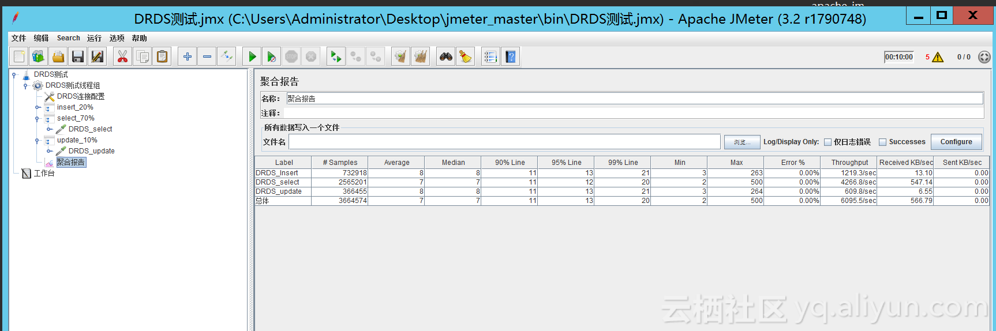This screenshot has width=996, height=331.
Task: Click Remote Start All icon
Action: pyautogui.click(x=336, y=57)
